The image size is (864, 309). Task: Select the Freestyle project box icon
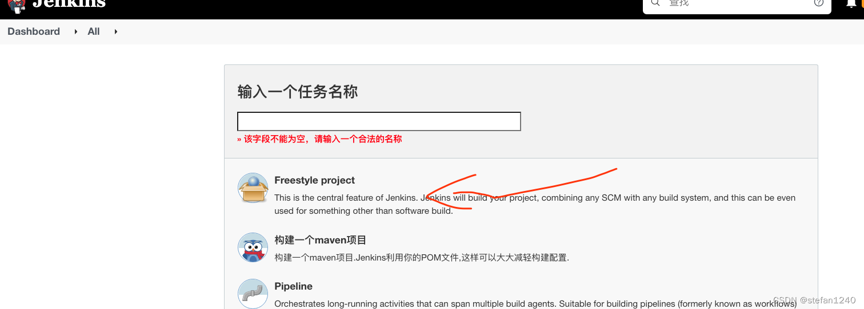click(253, 188)
